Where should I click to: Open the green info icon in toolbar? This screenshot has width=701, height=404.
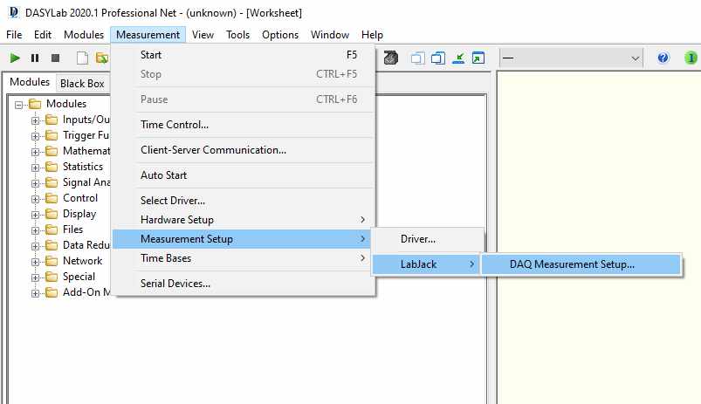[691, 58]
